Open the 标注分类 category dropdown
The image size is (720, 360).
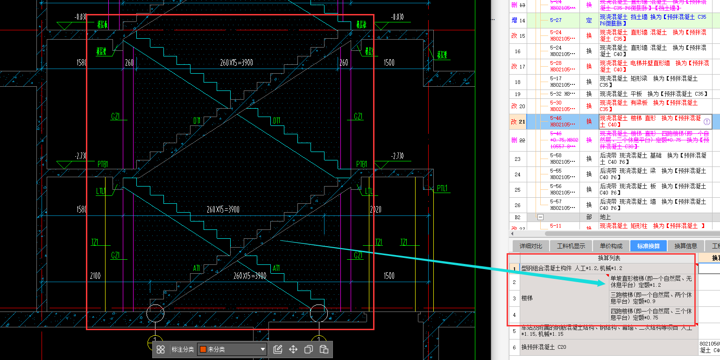click(x=232, y=349)
